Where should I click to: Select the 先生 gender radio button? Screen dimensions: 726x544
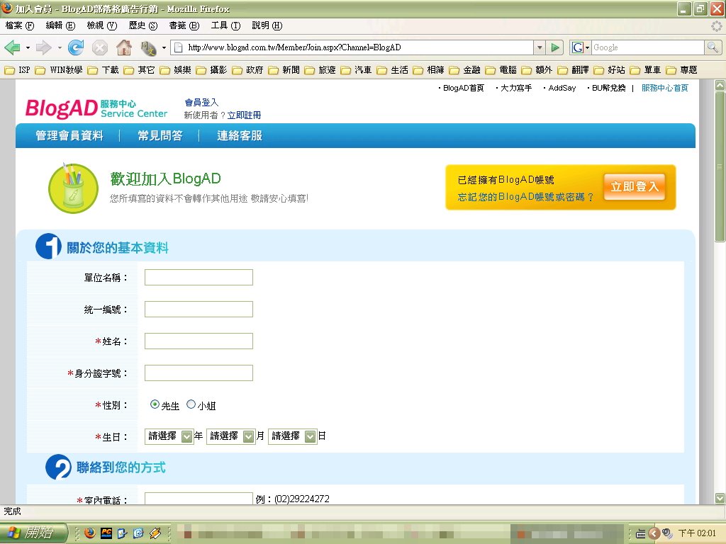pos(155,404)
